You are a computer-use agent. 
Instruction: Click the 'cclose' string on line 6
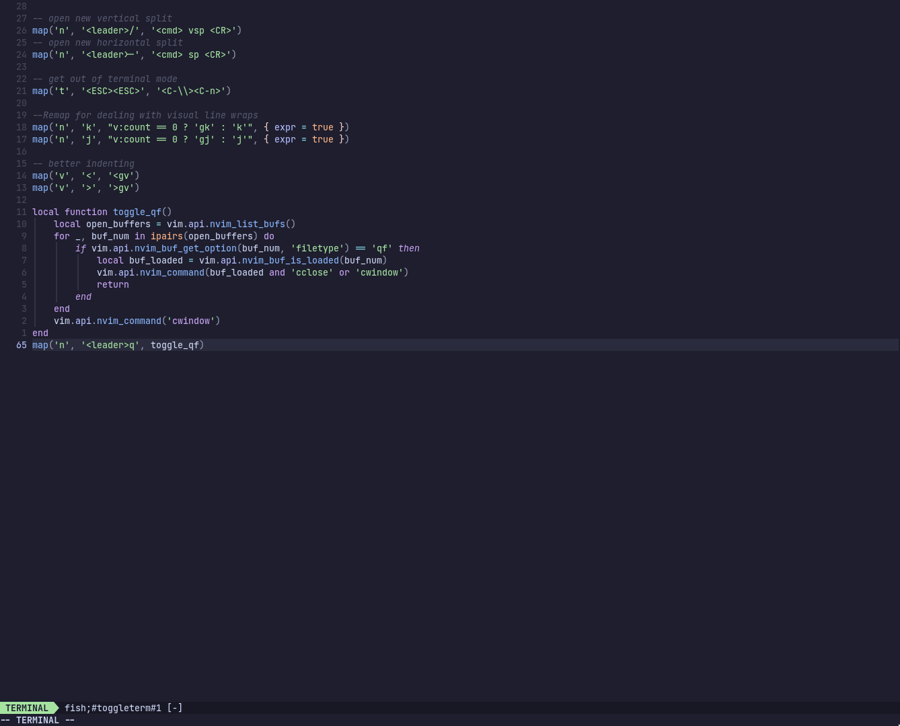311,272
